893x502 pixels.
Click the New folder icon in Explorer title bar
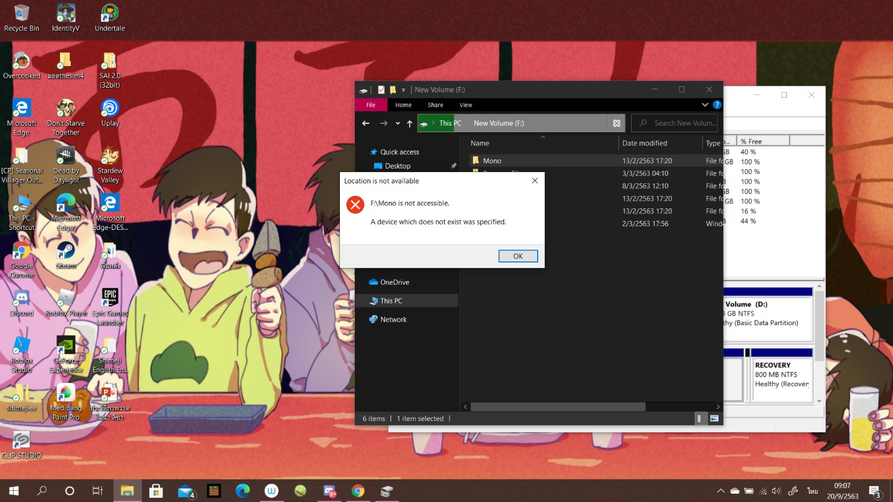pos(392,90)
